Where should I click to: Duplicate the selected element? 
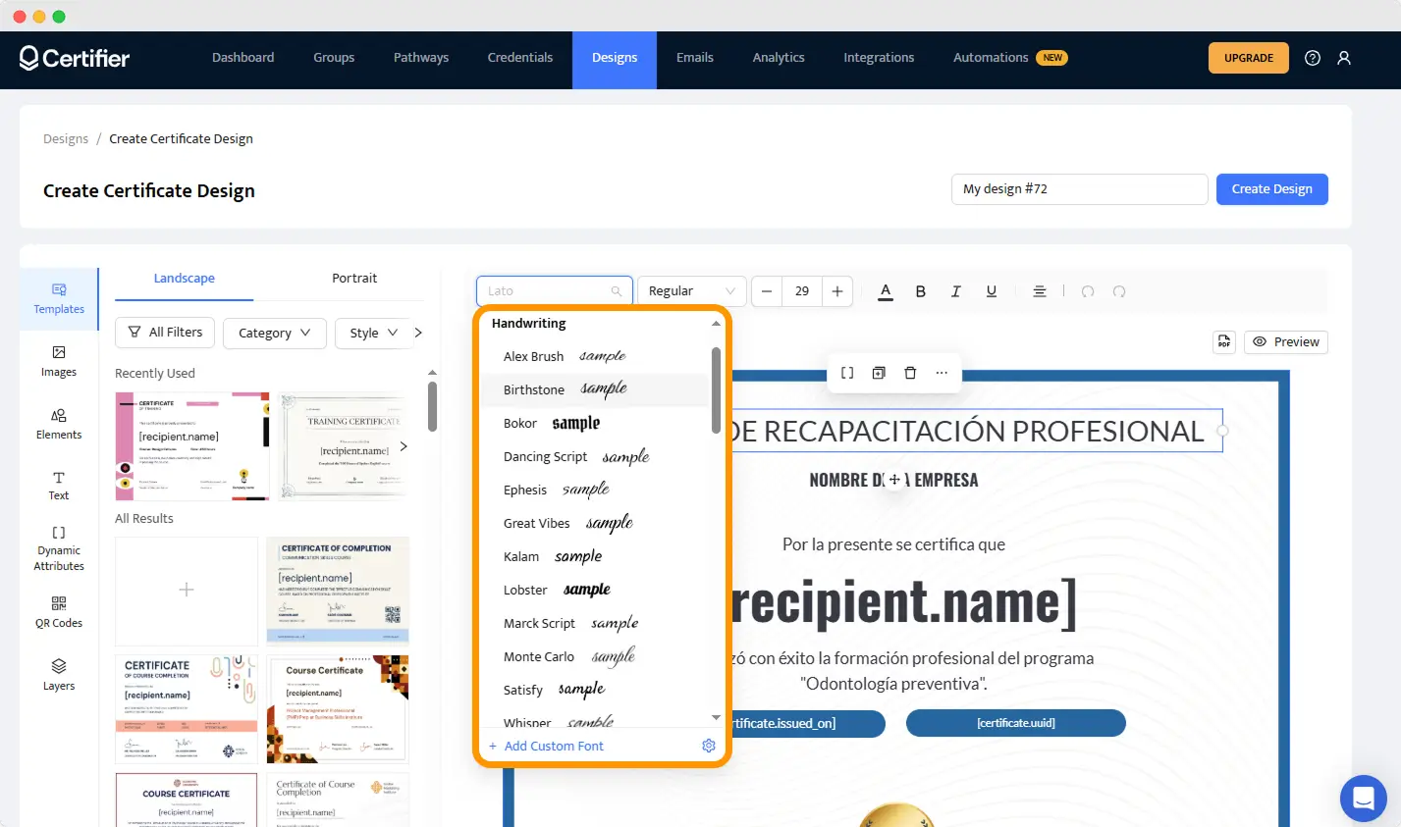(x=879, y=373)
